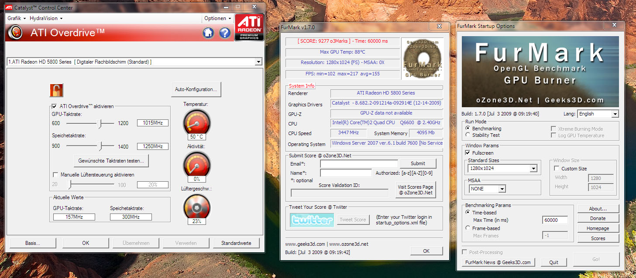
Task: Click the 3447 MHz CPU Speed value
Action: [349, 133]
